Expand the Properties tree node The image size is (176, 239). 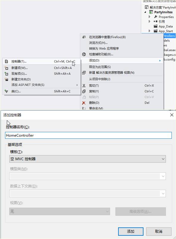coord(149,17)
